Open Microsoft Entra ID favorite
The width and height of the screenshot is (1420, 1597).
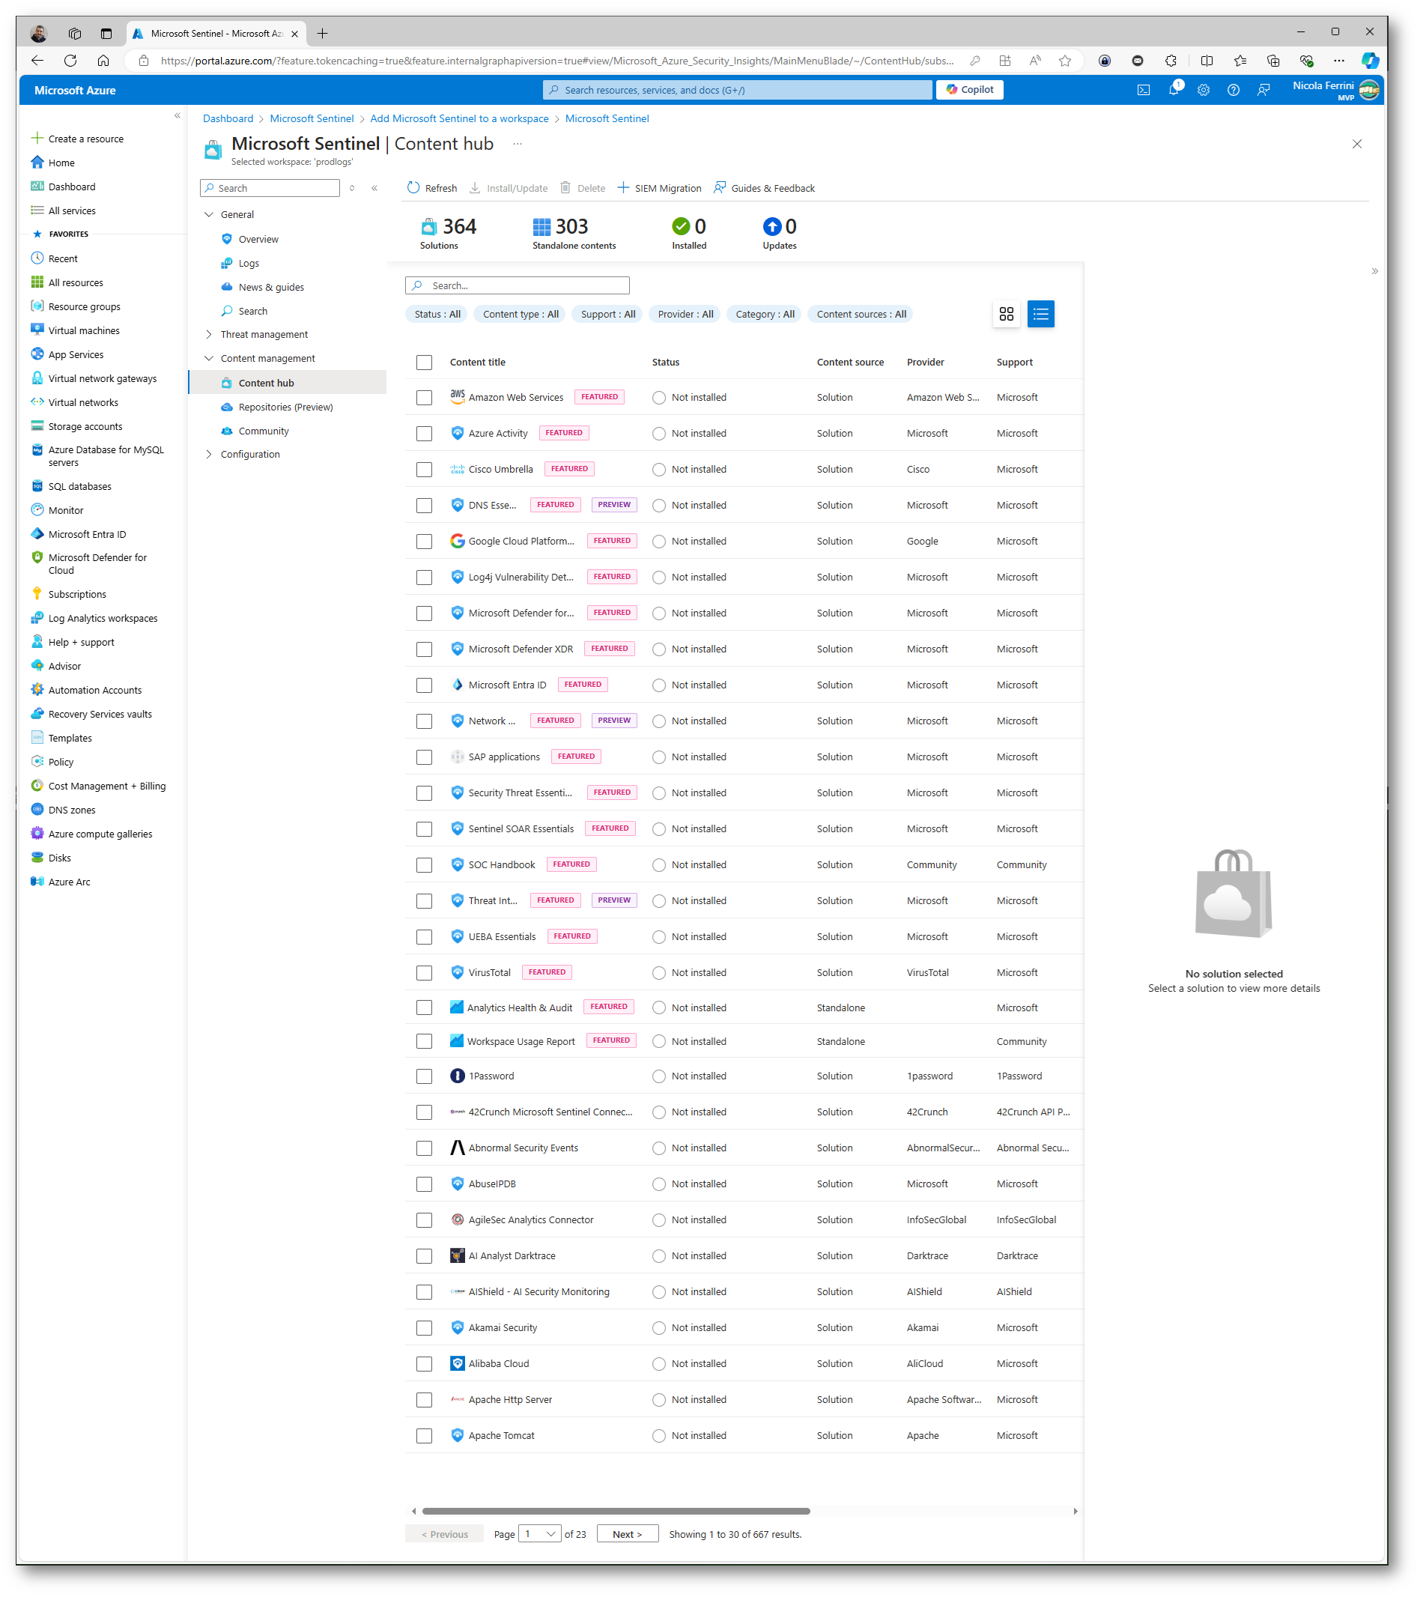coord(87,534)
